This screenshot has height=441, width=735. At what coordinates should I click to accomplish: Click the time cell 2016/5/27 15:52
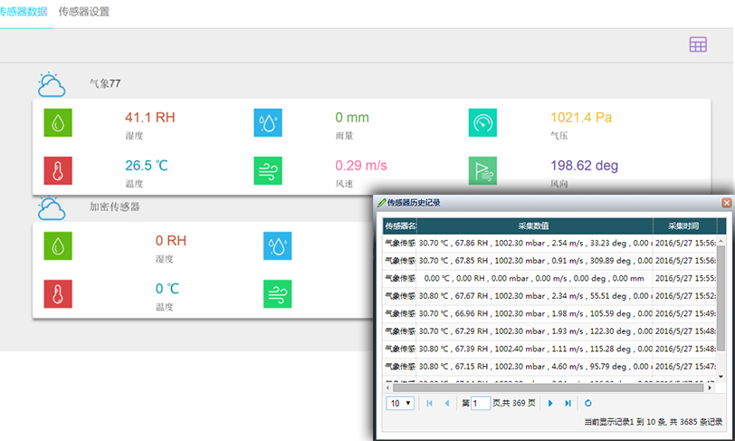click(685, 296)
